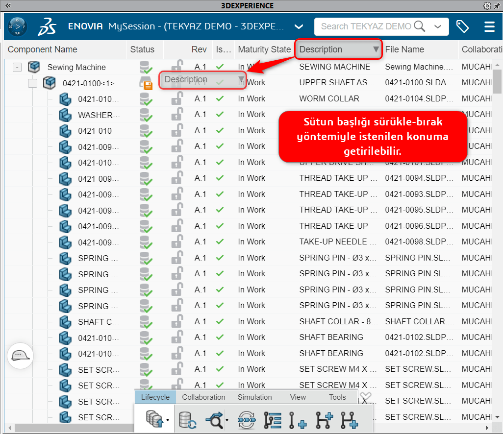Click the WASHER part icon
The image size is (503, 434).
click(65, 115)
